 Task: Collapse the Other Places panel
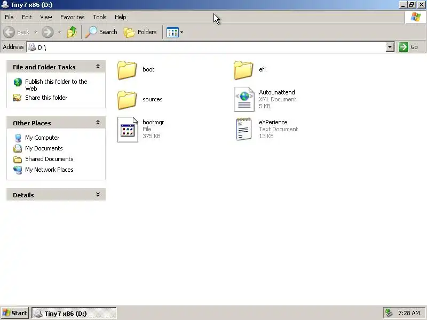tap(98, 123)
